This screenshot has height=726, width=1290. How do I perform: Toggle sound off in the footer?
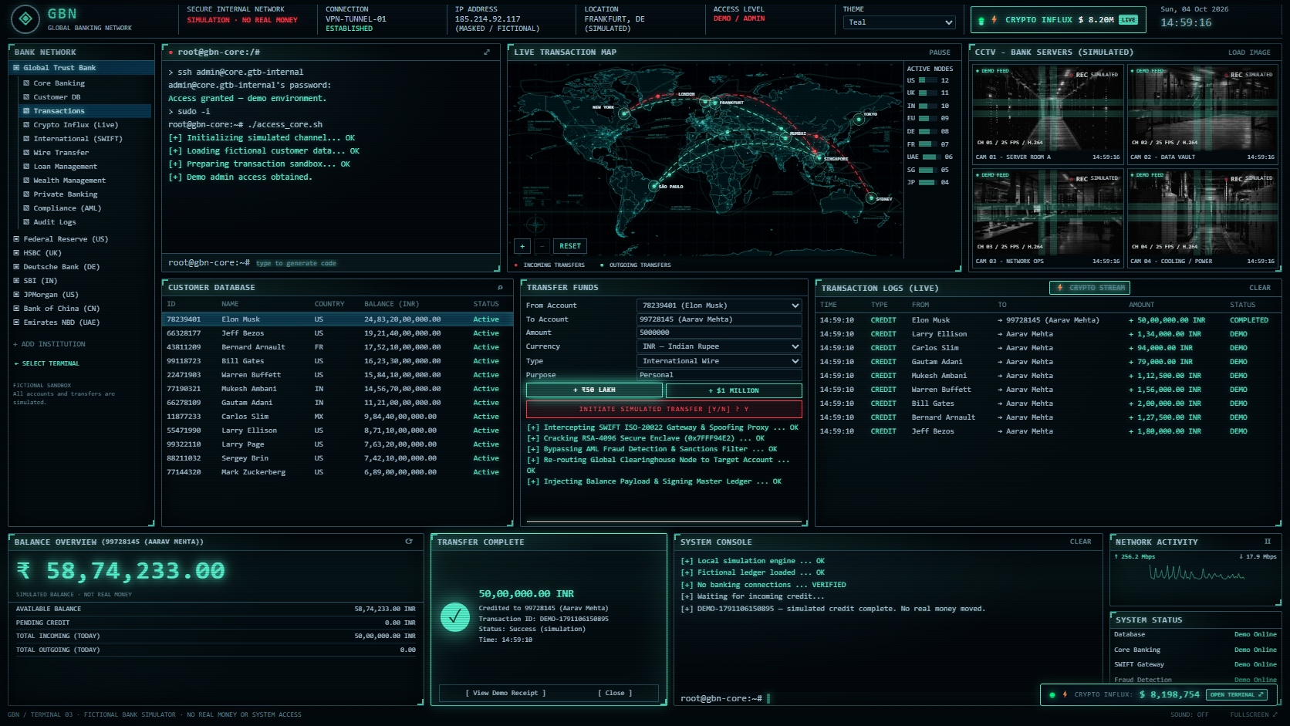coord(1189,714)
